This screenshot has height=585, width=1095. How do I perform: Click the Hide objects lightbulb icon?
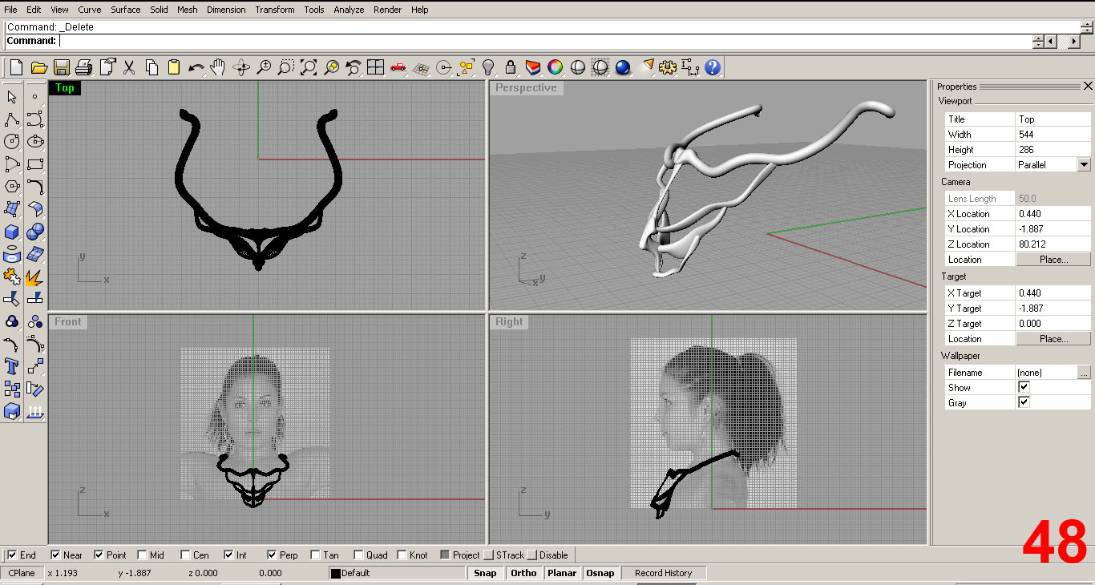click(488, 68)
